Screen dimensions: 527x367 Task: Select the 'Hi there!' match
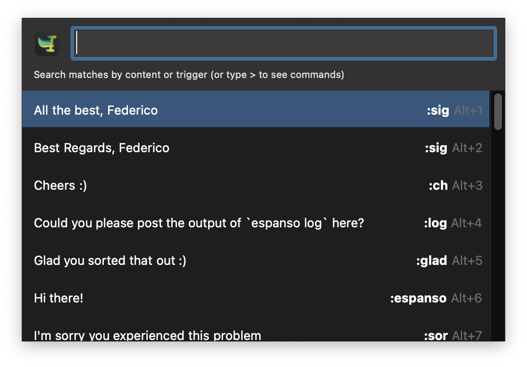pos(256,298)
